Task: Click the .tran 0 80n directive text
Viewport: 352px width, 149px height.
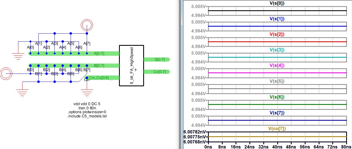Action: coord(87,108)
